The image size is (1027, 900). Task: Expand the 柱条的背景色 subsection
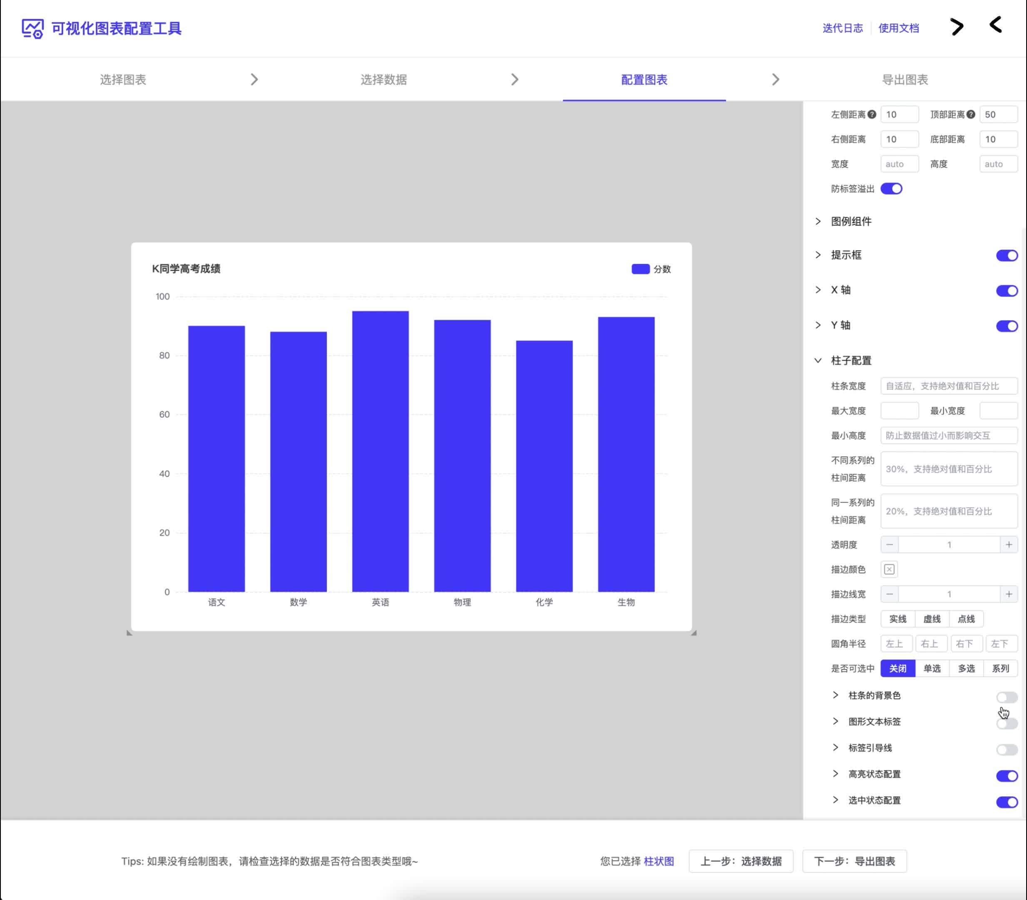coord(836,695)
